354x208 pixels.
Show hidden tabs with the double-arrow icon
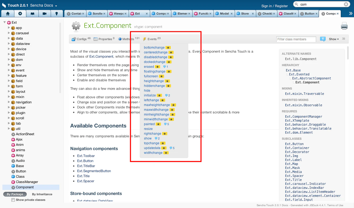pos(351,14)
